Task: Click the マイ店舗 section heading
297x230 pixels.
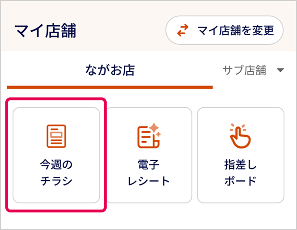Action: 46,31
